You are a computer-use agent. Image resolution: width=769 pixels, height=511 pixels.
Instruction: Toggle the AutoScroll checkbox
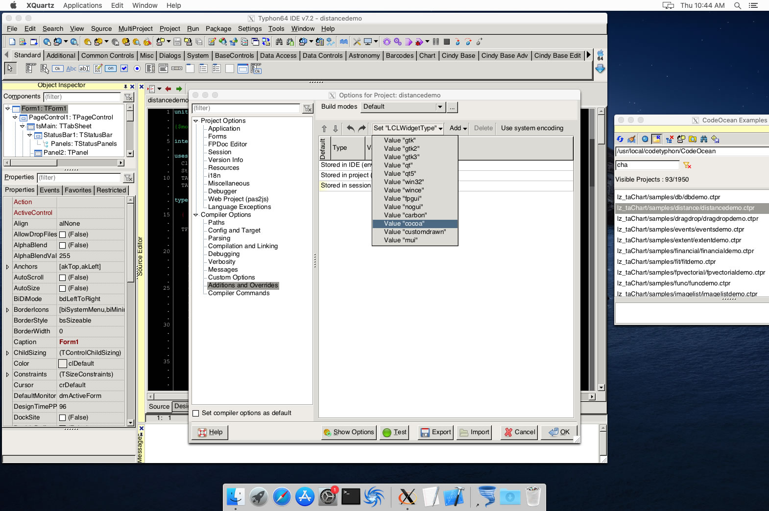[62, 278]
